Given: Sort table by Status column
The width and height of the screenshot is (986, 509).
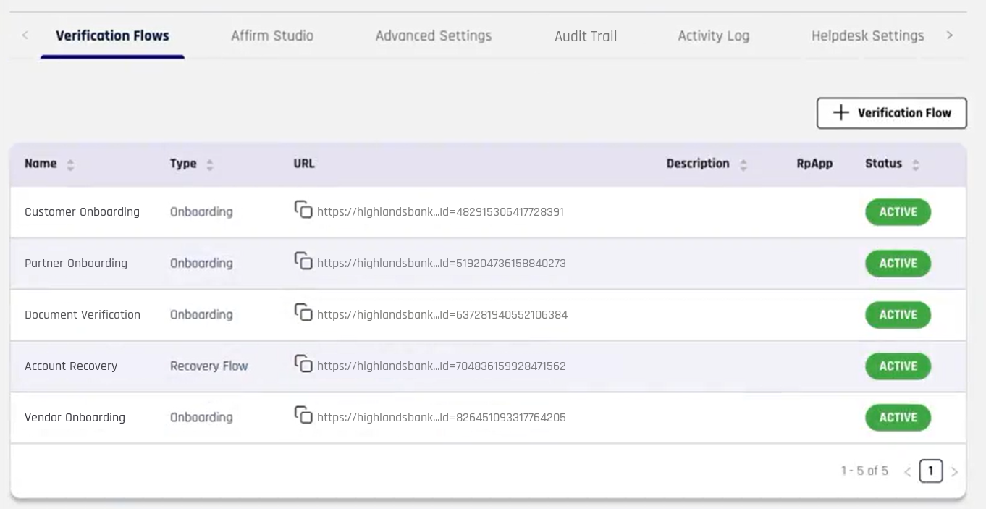Looking at the screenshot, I should pos(916,164).
